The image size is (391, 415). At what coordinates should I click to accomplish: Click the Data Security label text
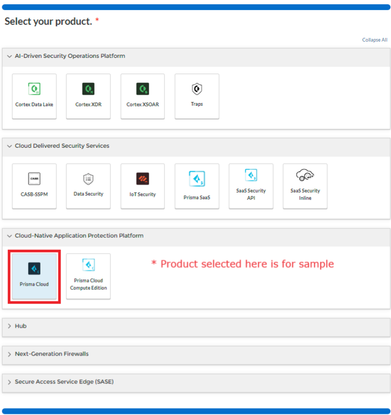tap(88, 194)
